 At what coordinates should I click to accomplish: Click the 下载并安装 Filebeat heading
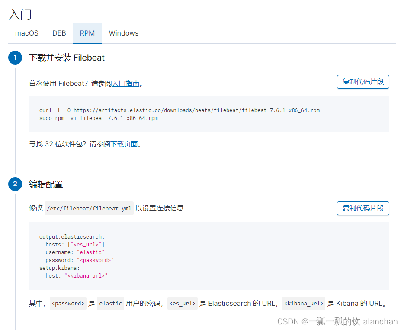point(67,58)
